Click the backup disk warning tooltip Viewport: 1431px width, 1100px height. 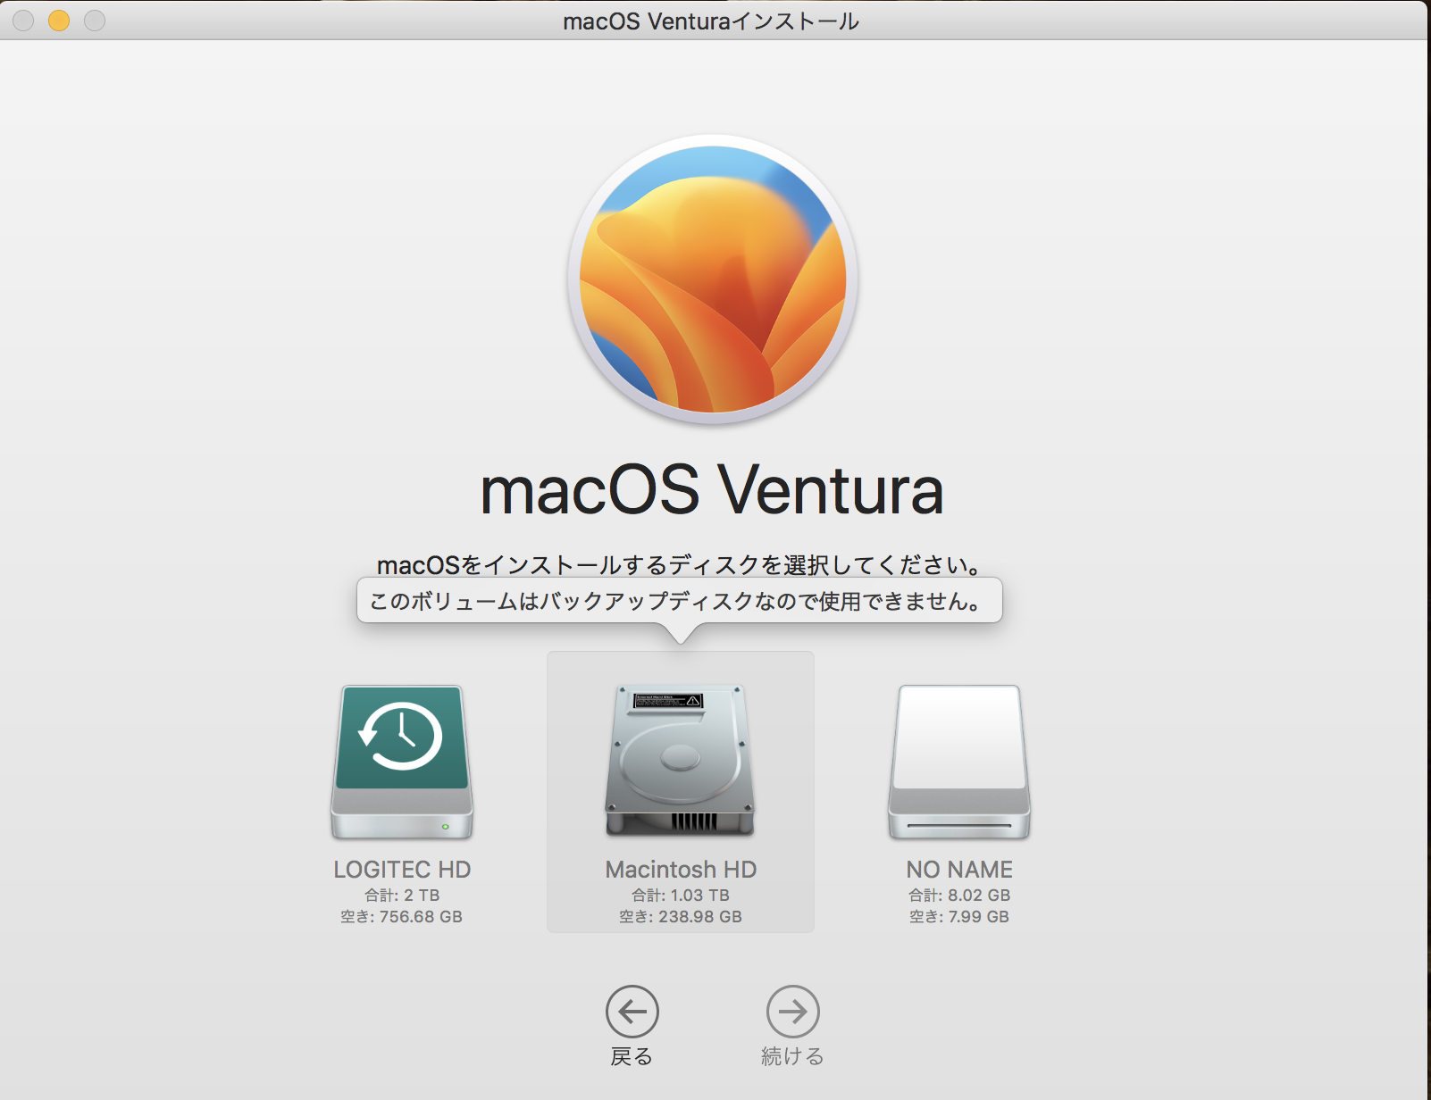(x=680, y=601)
